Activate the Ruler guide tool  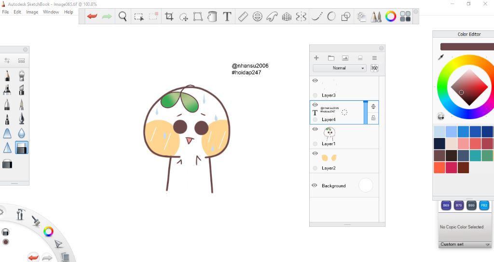243,16
